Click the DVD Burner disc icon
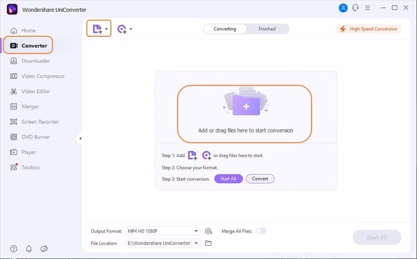The width and height of the screenshot is (417, 259). [x=14, y=137]
